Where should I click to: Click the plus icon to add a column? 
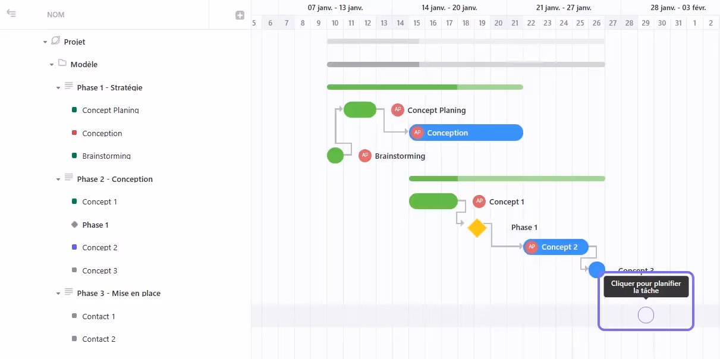click(x=240, y=15)
